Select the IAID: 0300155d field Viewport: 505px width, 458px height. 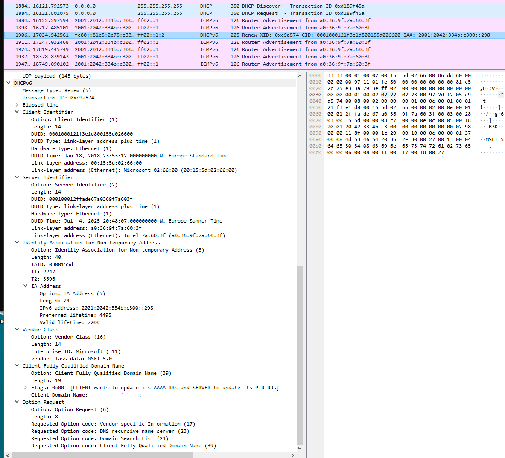coord(52,264)
